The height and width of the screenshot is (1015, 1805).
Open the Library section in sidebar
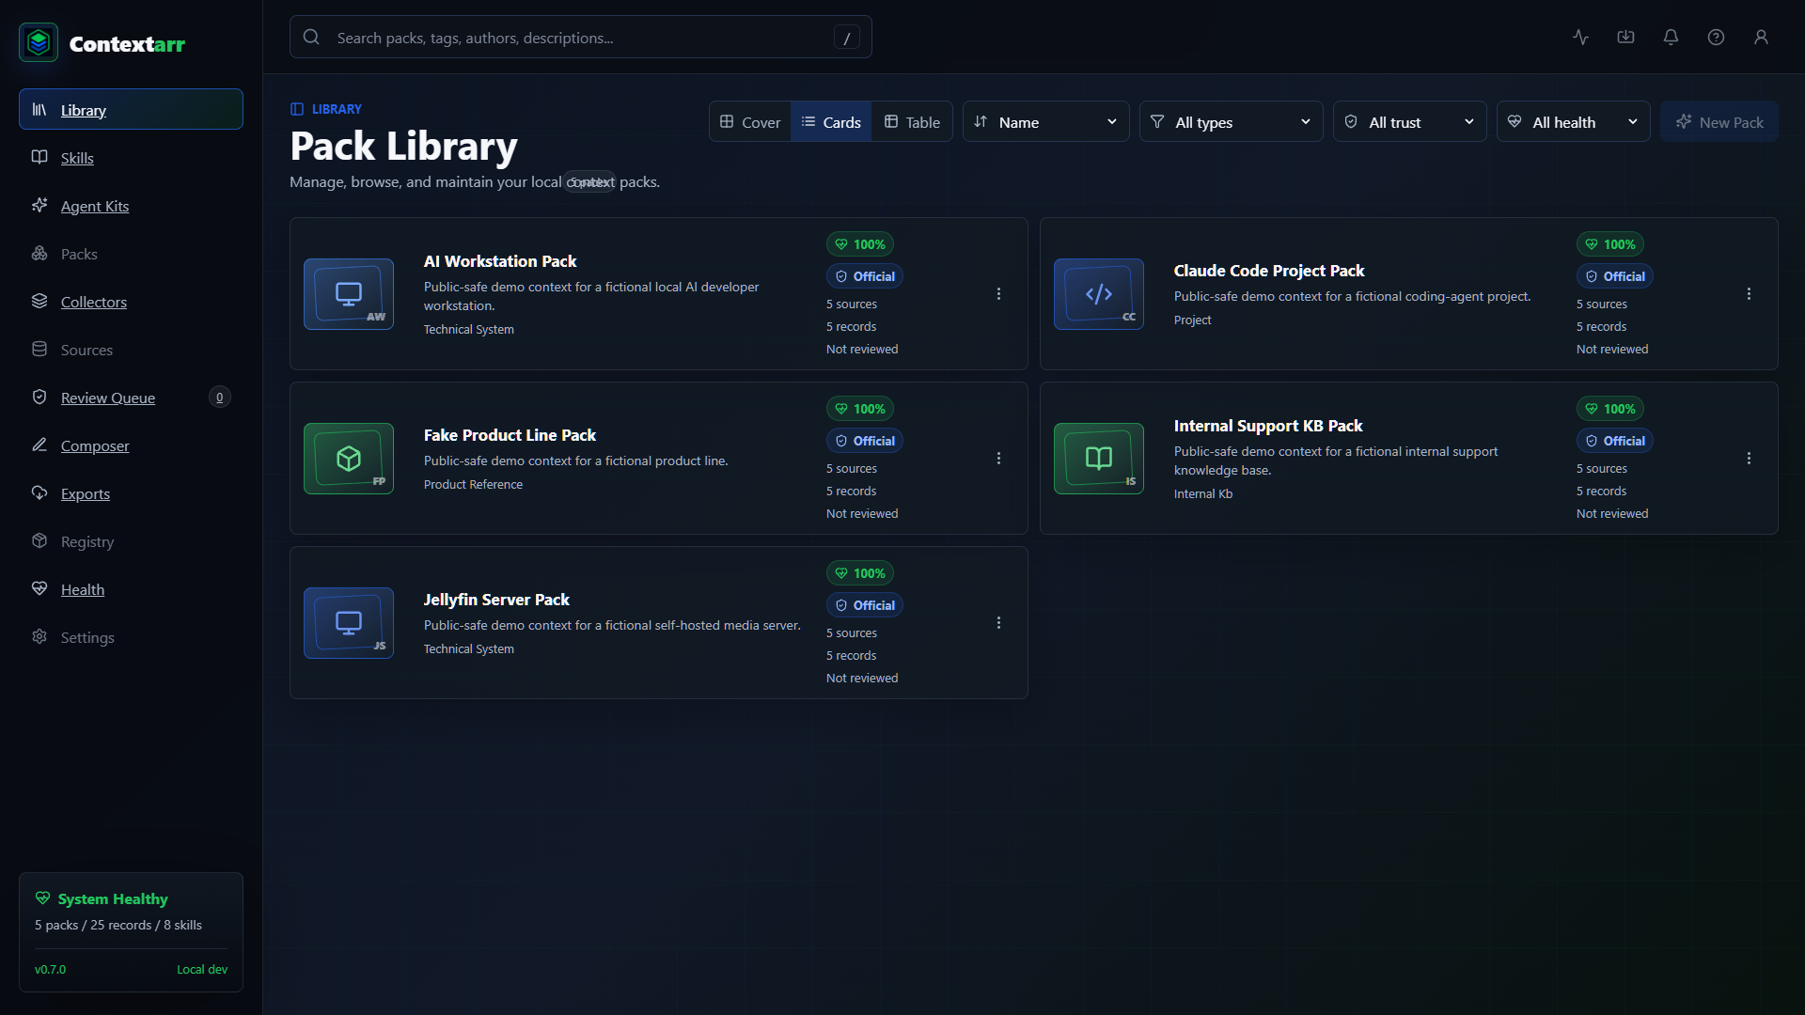point(131,110)
